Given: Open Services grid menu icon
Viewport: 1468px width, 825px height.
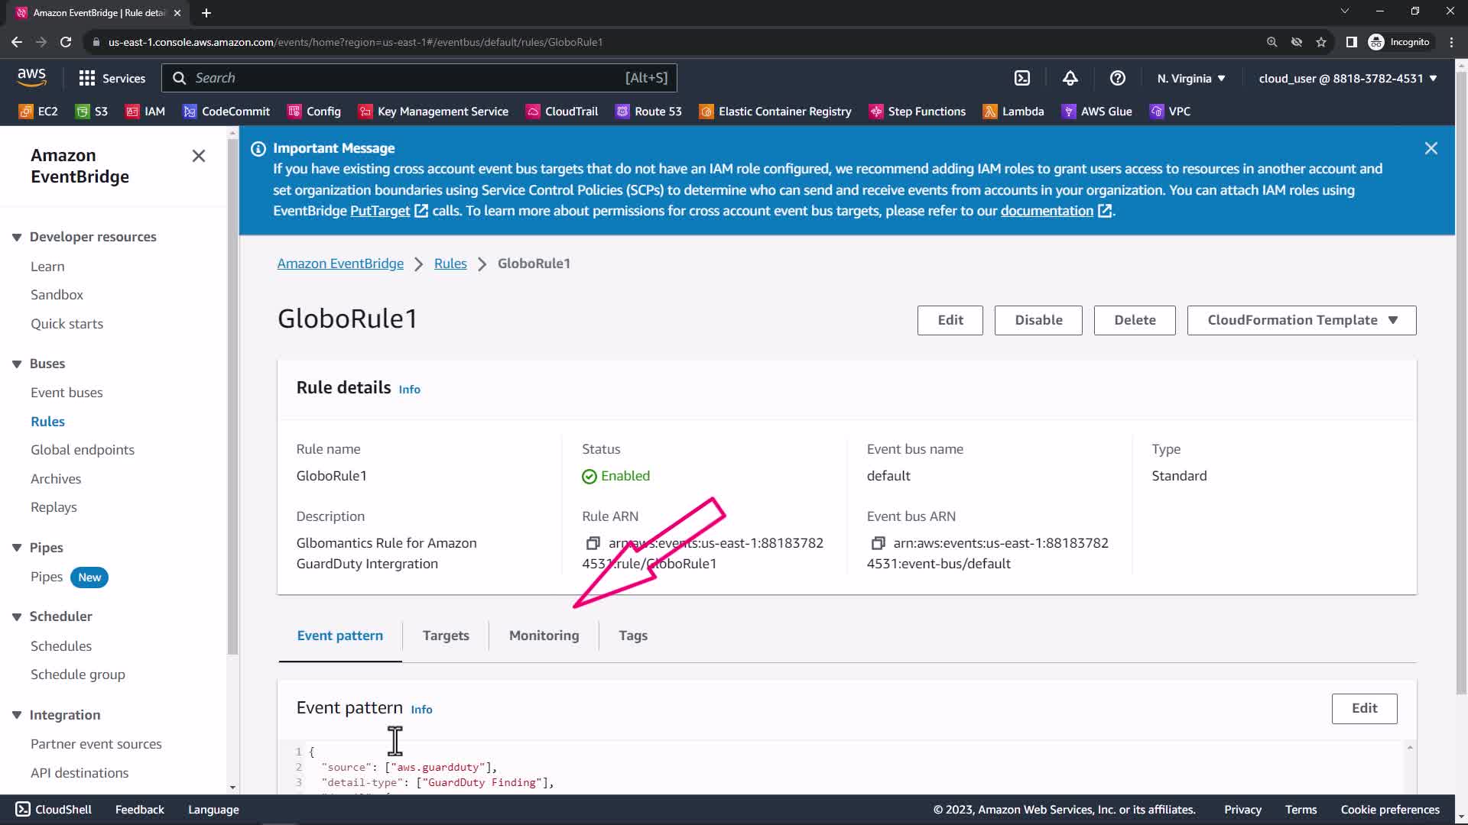Looking at the screenshot, I should (x=86, y=78).
